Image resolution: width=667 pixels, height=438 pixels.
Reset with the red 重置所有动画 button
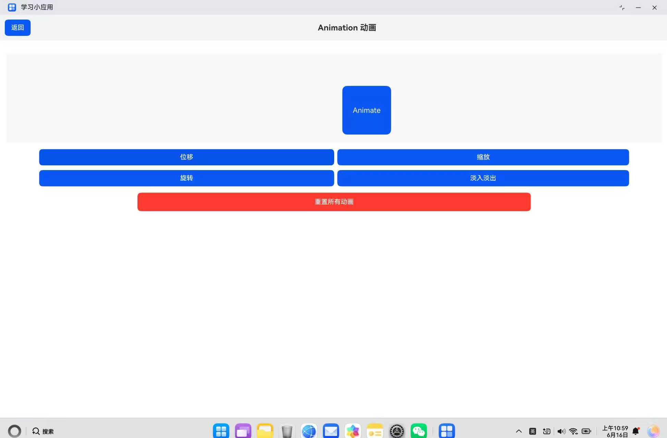point(334,202)
